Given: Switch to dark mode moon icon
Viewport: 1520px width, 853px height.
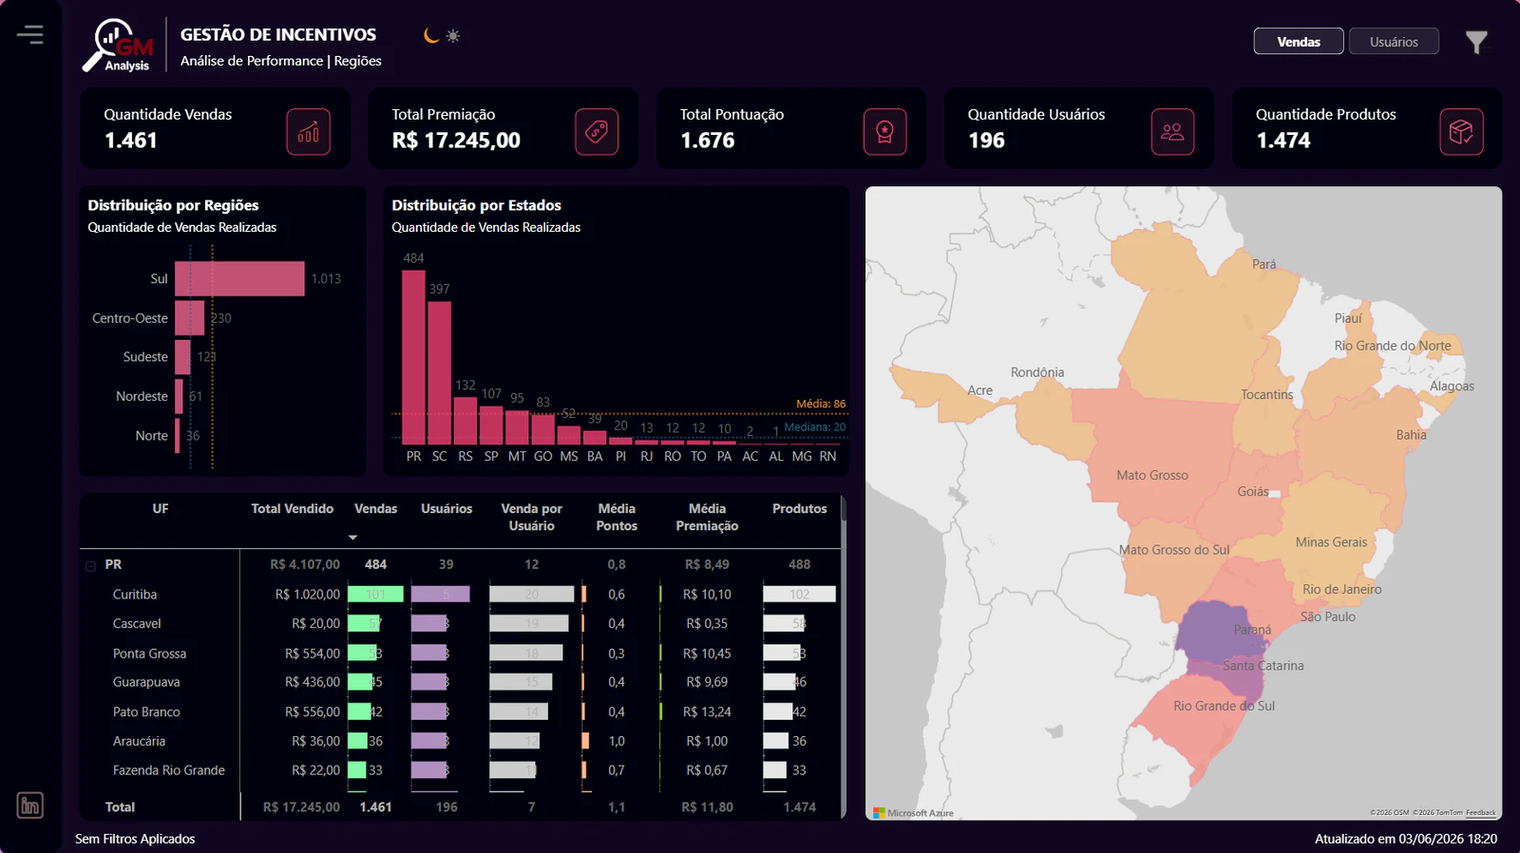Looking at the screenshot, I should point(431,35).
